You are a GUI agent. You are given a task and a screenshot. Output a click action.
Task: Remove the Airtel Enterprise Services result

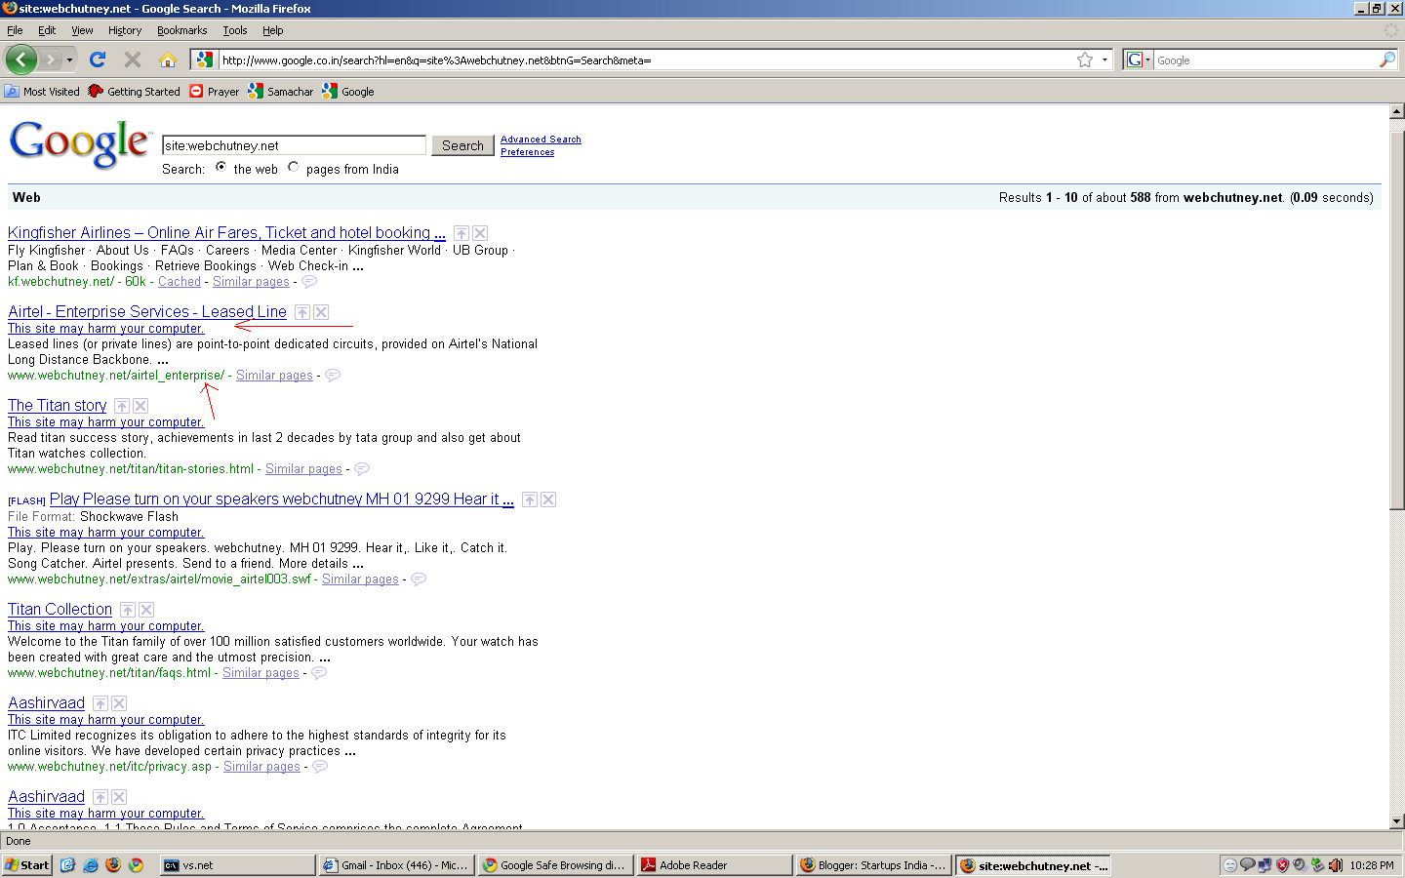click(x=321, y=312)
